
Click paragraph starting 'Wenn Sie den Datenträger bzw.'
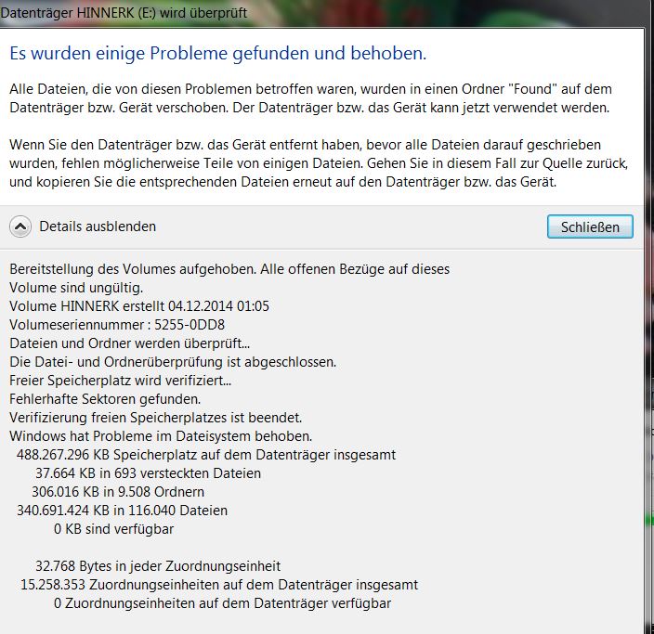click(319, 163)
